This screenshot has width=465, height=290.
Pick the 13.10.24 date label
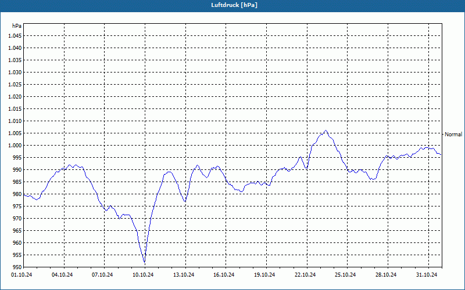click(x=184, y=275)
